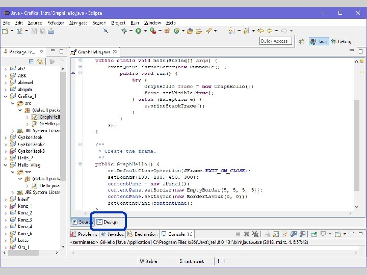
Task: Select the abkezel project
Action: [x=21, y=82]
